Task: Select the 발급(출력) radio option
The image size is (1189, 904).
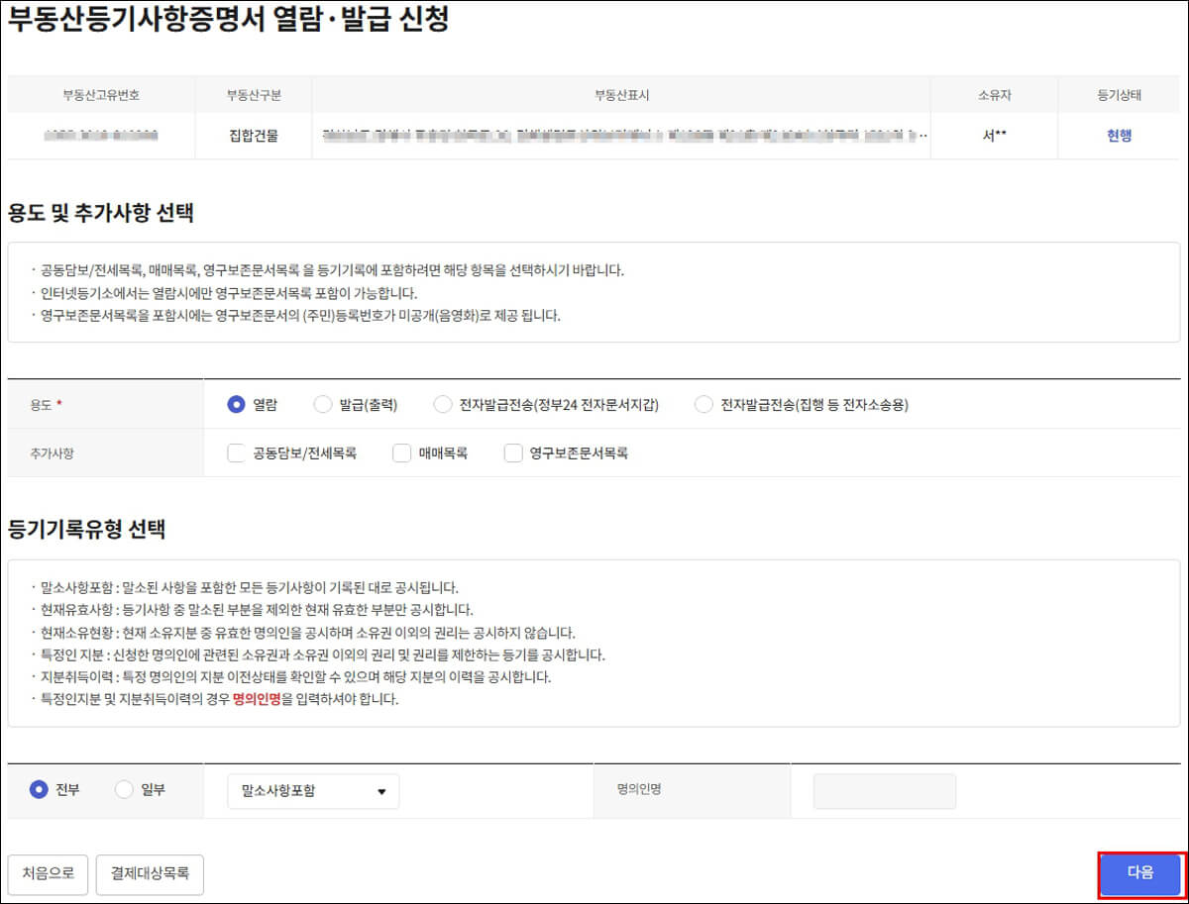Action: point(322,404)
